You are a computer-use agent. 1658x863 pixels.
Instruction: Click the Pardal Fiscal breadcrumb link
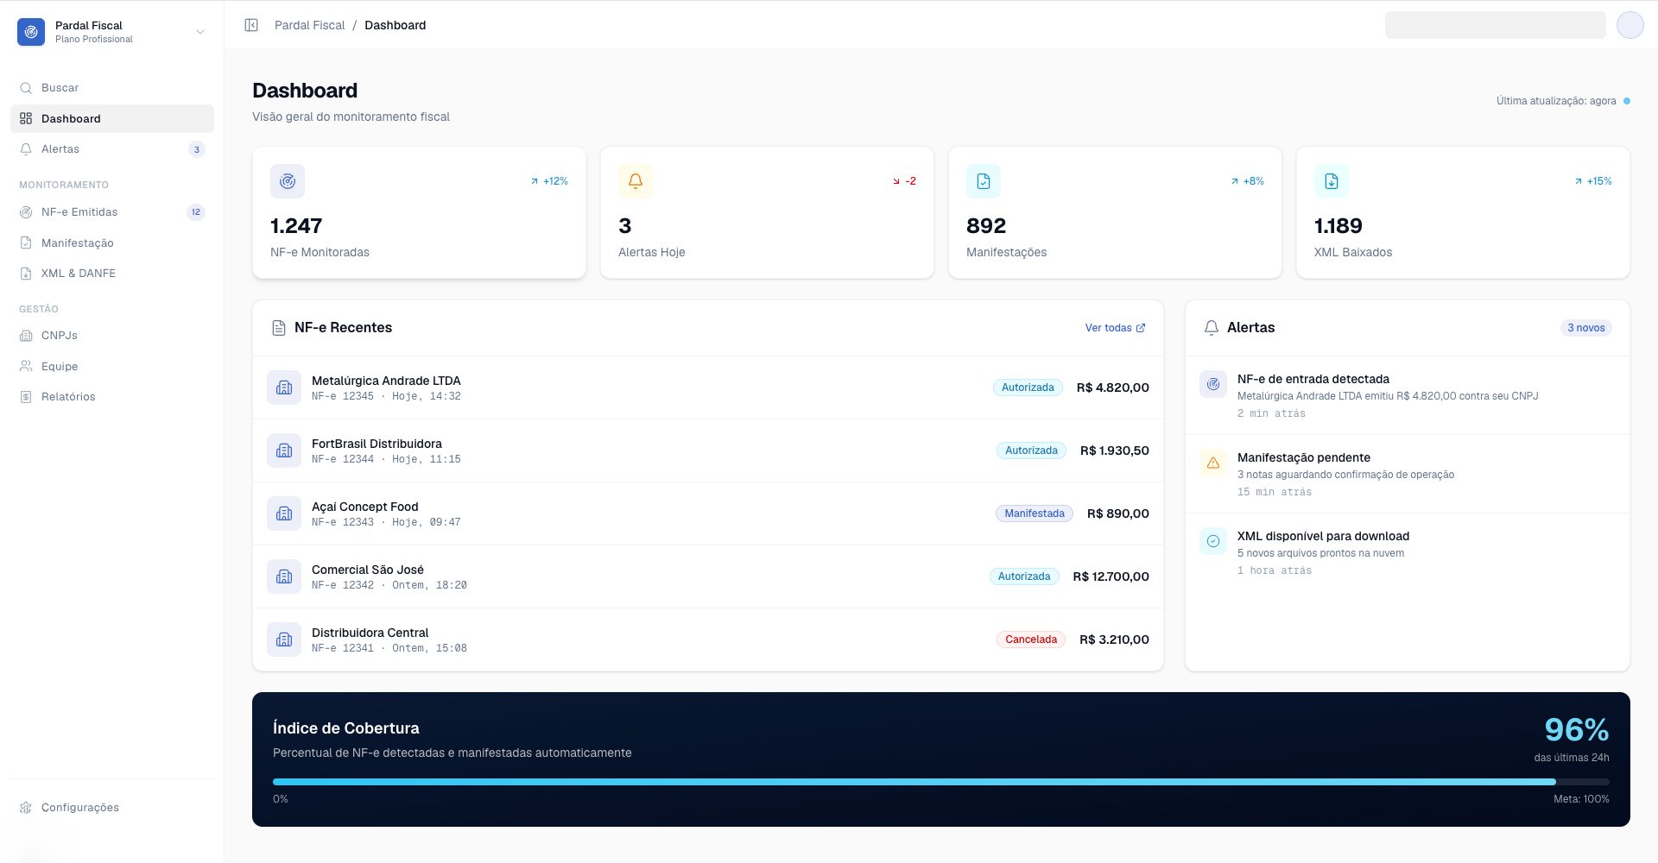tap(309, 25)
